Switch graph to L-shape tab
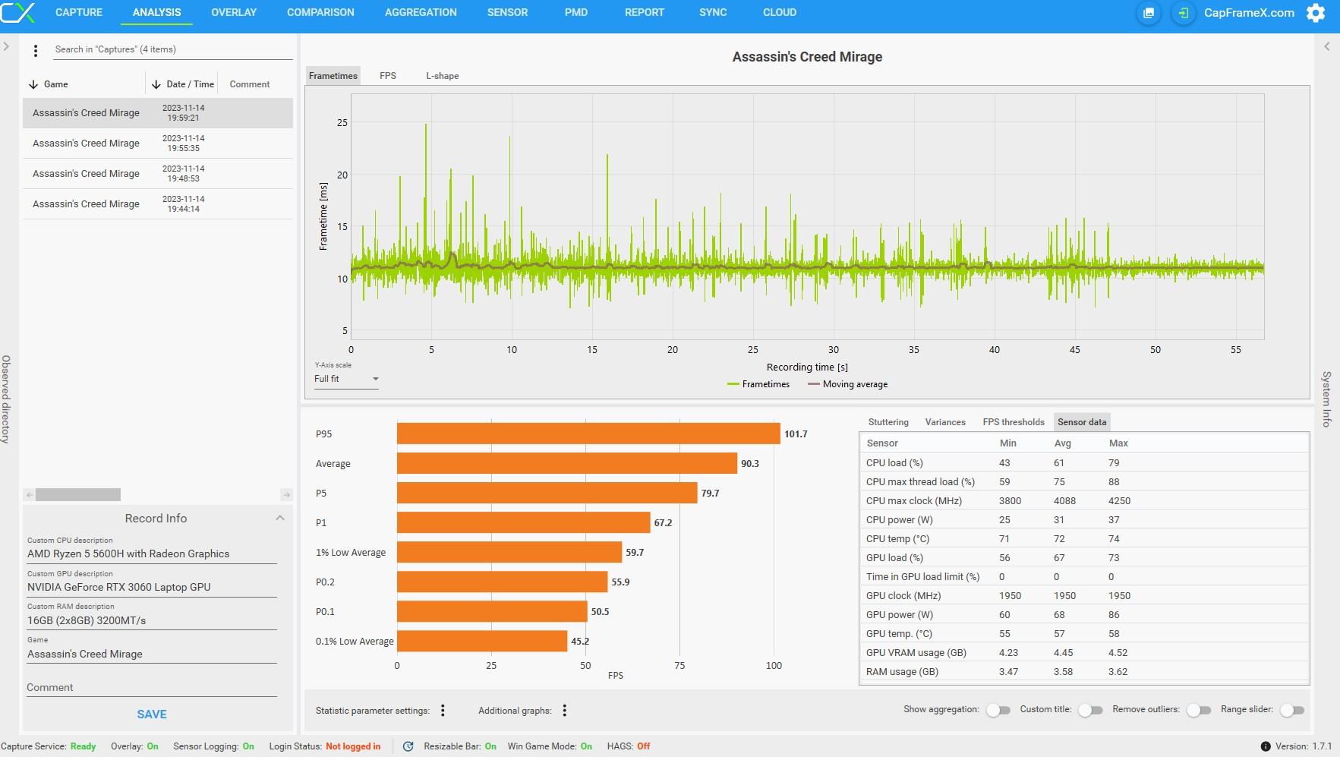Viewport: 1340px width, 757px height. pos(442,76)
